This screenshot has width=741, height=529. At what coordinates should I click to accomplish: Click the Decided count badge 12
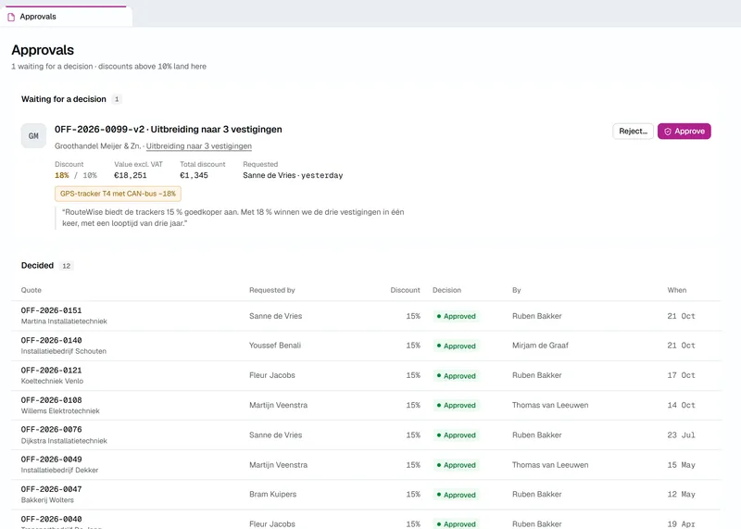pos(66,266)
